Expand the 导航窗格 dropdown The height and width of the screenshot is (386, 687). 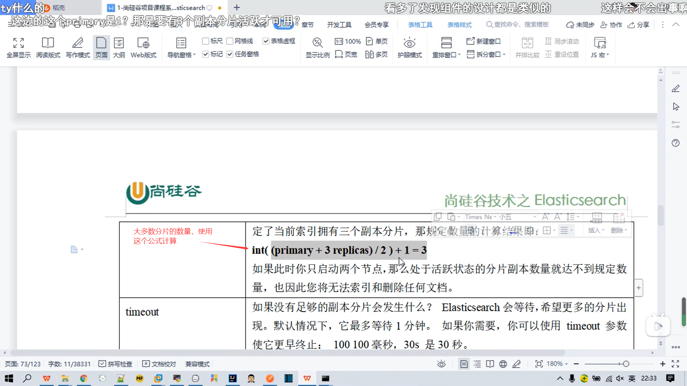[x=194, y=55]
